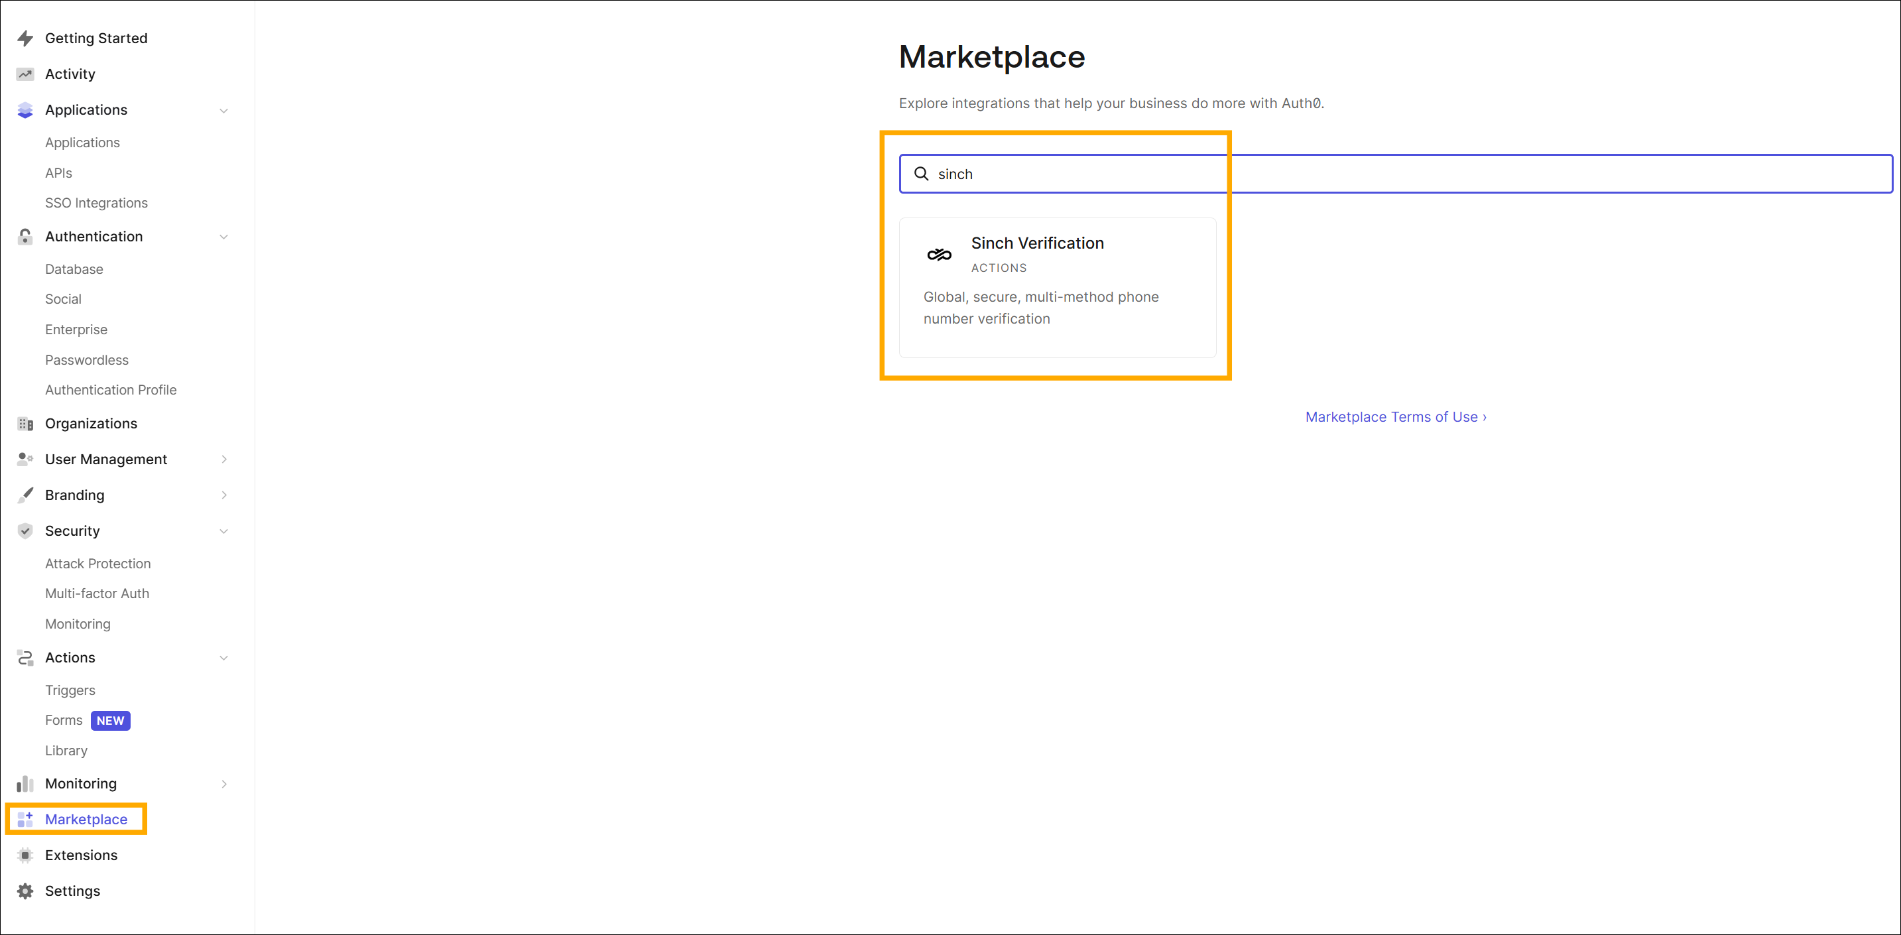Screen dimensions: 1901x935
Task: Click the Organizations building icon
Action: pyautogui.click(x=25, y=423)
